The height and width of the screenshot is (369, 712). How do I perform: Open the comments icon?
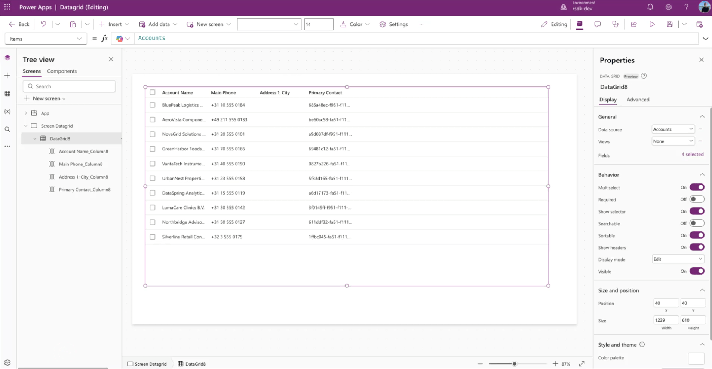(x=597, y=24)
